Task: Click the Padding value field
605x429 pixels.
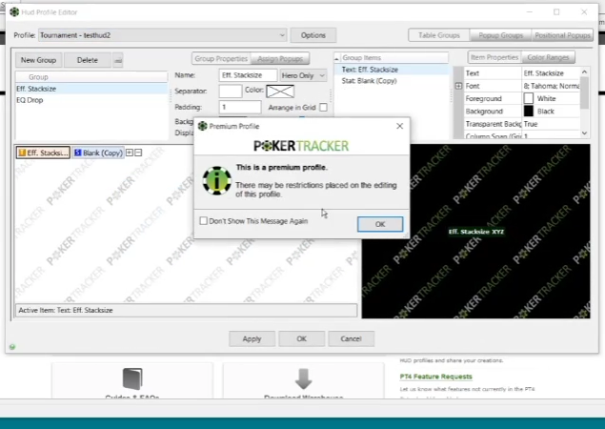Action: coord(239,107)
